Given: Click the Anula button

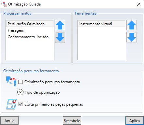Looking at the screenshot, I should tap(9, 120).
